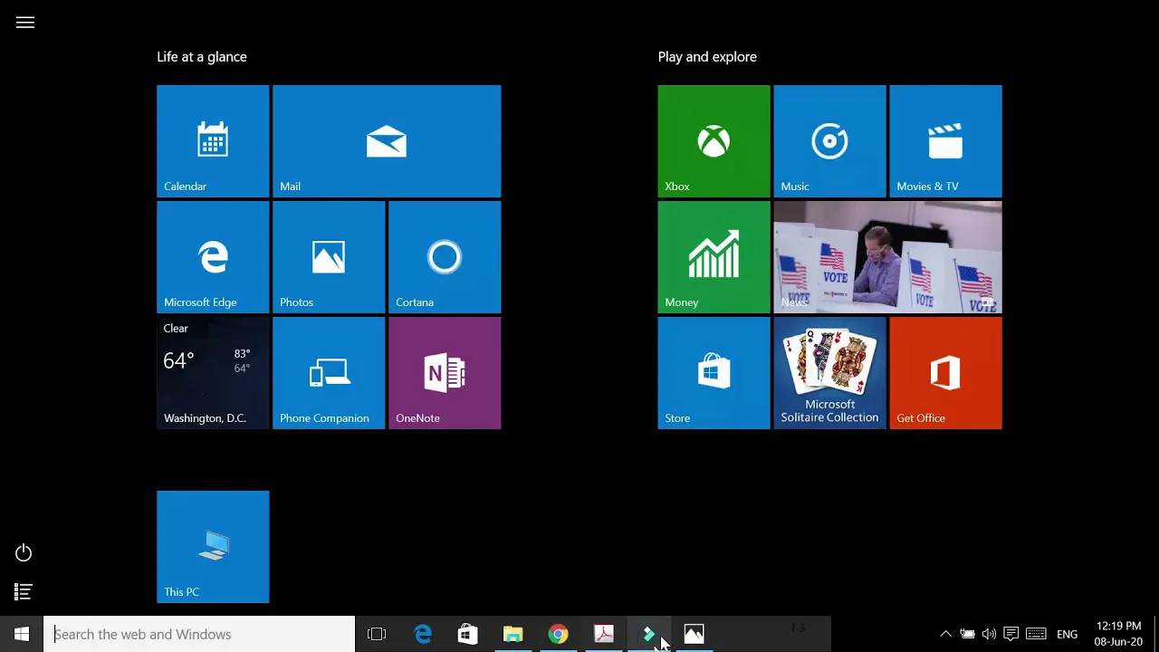
Task: Open the Photos app taskbar icon
Action: click(x=694, y=634)
